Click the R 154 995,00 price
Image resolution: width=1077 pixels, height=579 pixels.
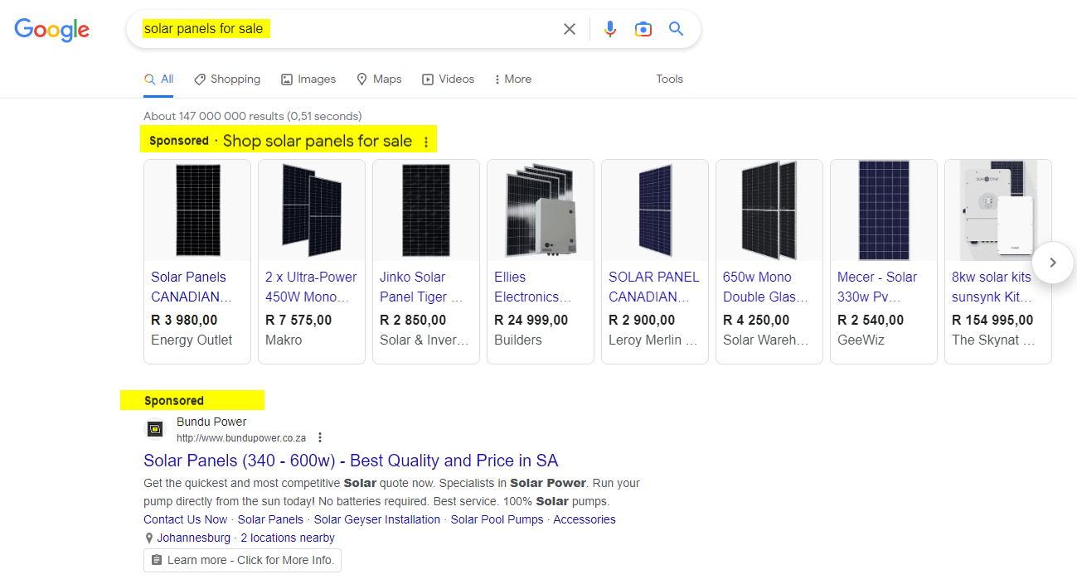coord(992,320)
